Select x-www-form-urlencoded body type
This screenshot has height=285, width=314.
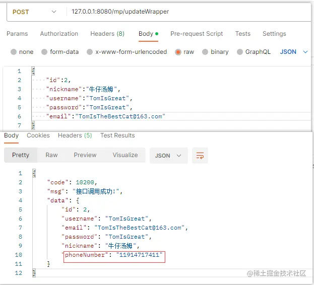click(127, 52)
